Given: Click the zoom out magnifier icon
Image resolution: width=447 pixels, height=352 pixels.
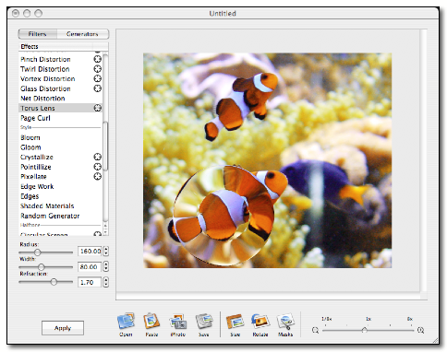Looking at the screenshot, I should [x=315, y=330].
